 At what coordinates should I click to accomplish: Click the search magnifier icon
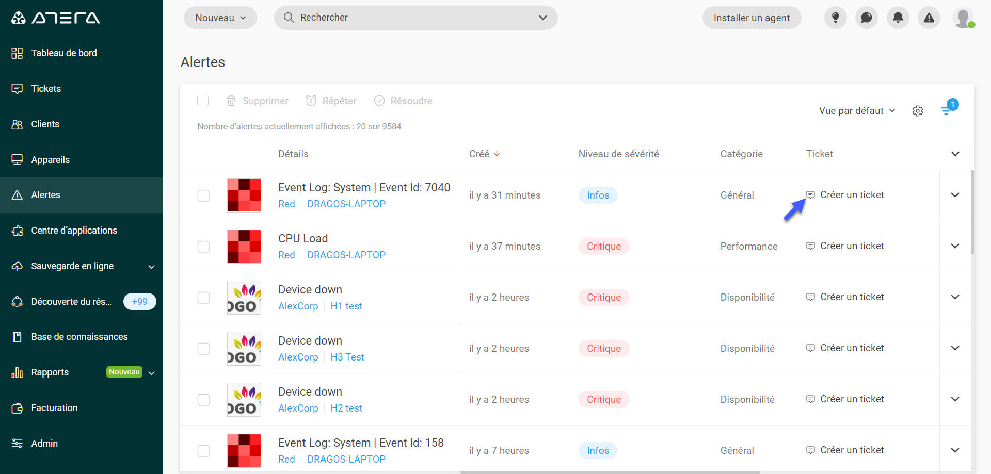click(289, 18)
